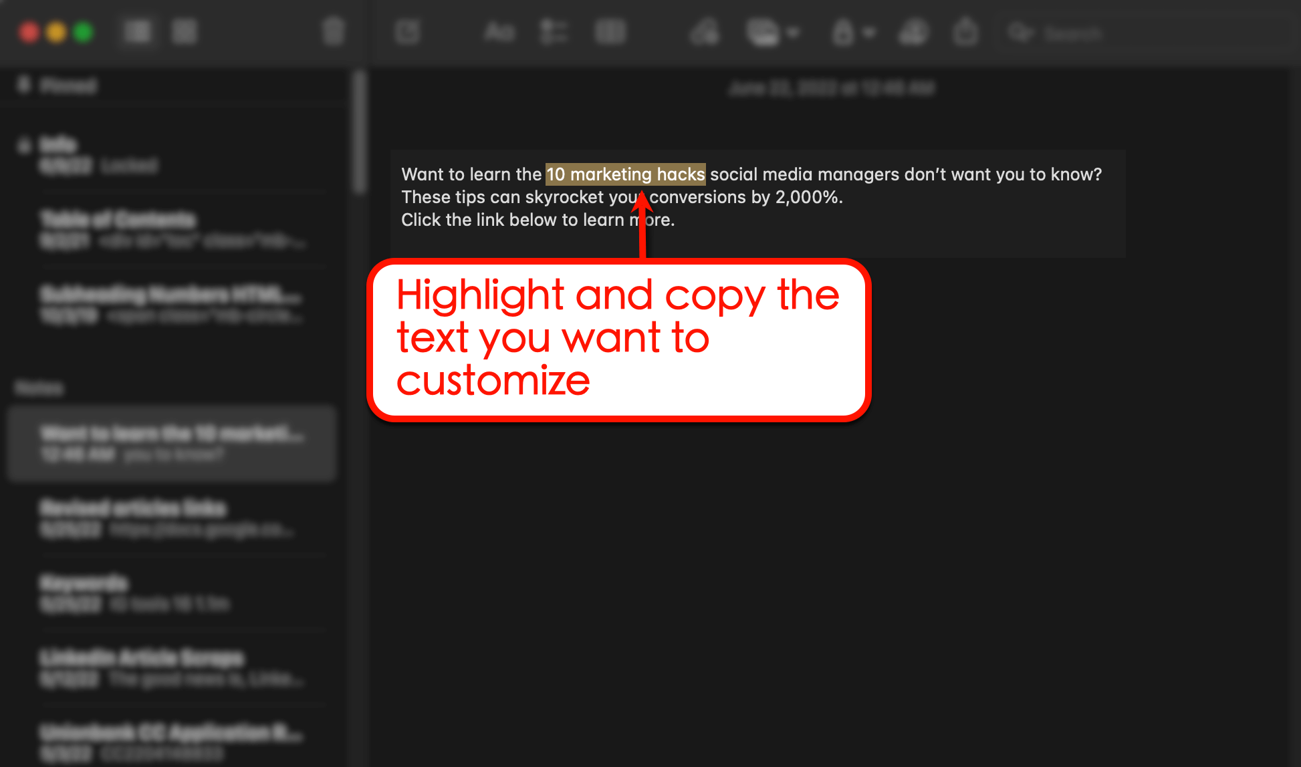Insert a table using the table icon
The image size is (1301, 767).
pos(610,31)
